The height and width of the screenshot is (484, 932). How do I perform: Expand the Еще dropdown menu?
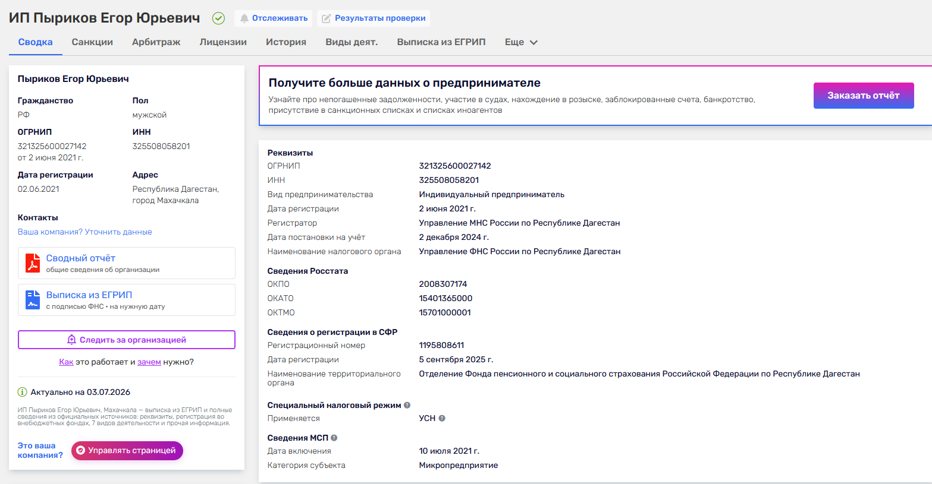[521, 42]
